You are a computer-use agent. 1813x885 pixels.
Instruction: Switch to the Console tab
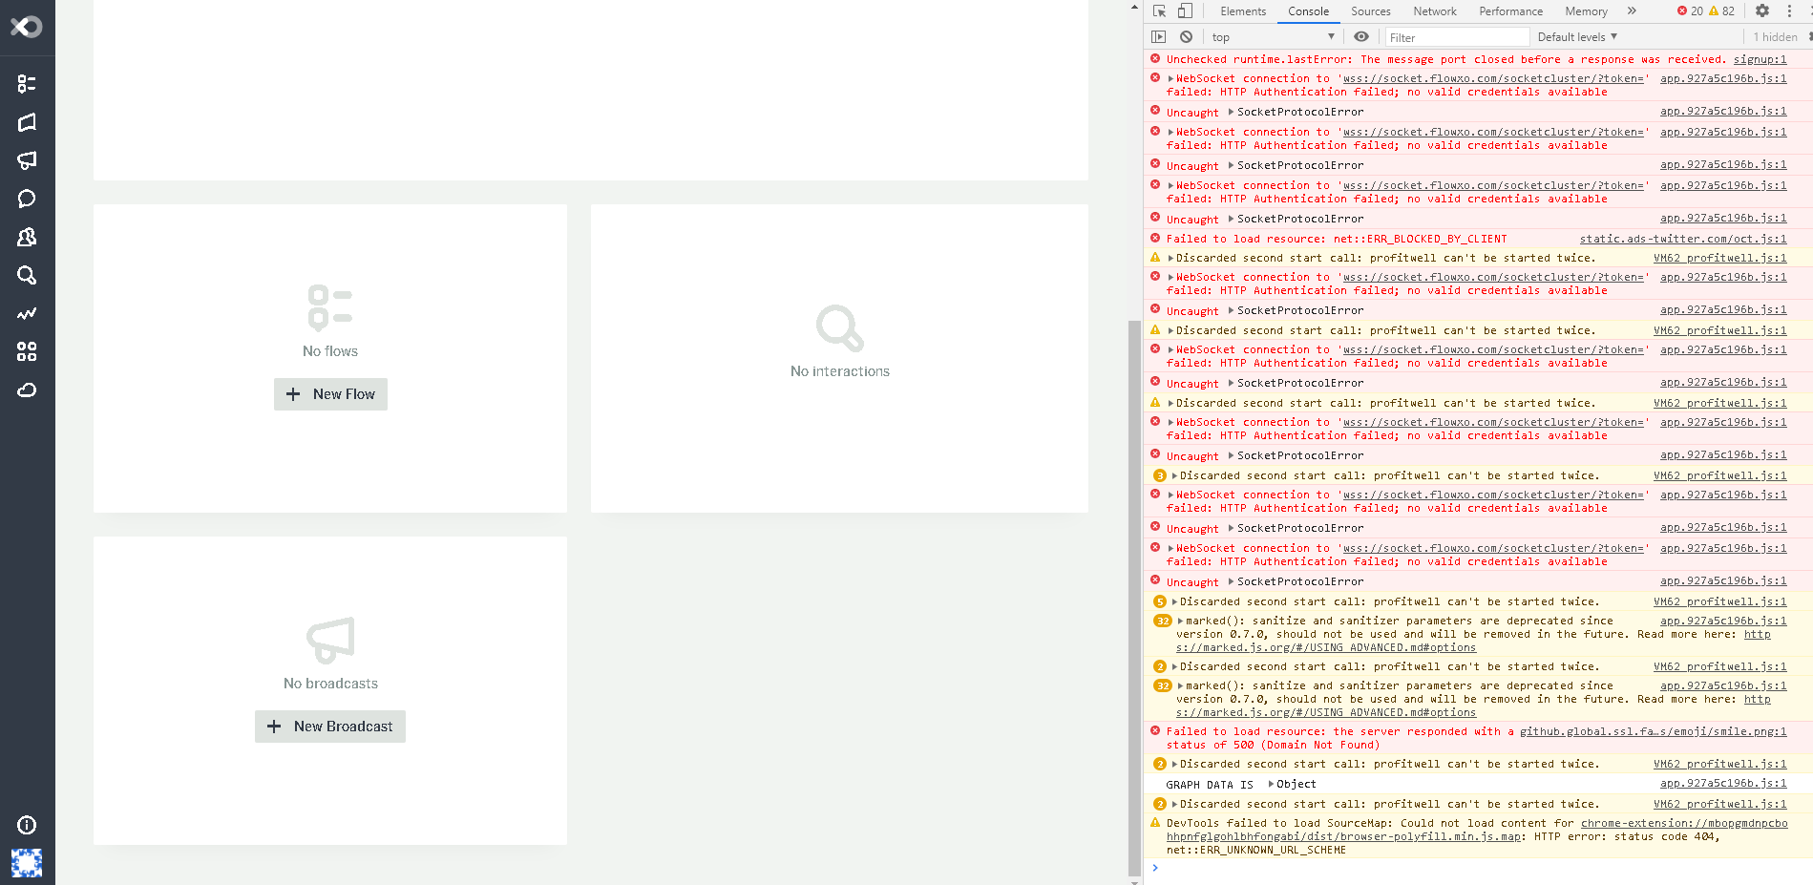tap(1308, 11)
